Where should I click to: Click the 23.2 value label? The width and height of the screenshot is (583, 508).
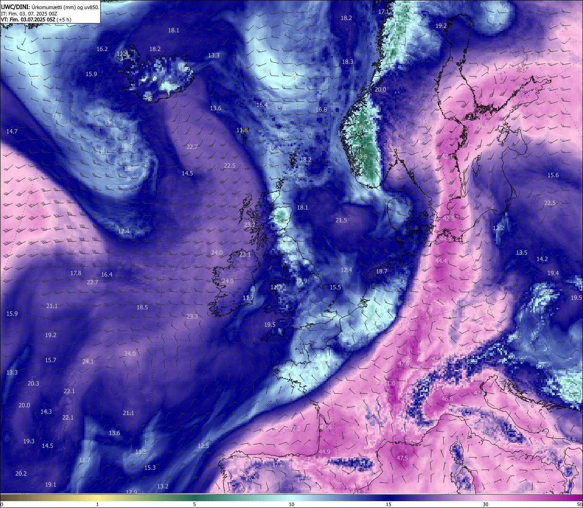pyautogui.click(x=250, y=225)
